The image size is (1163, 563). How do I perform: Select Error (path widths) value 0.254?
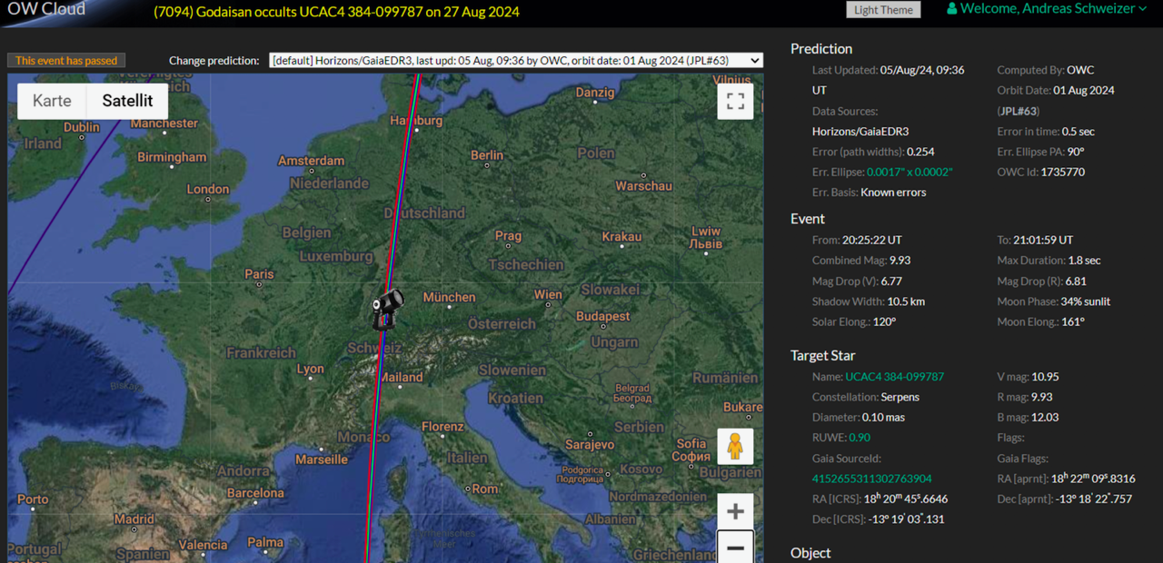point(920,152)
